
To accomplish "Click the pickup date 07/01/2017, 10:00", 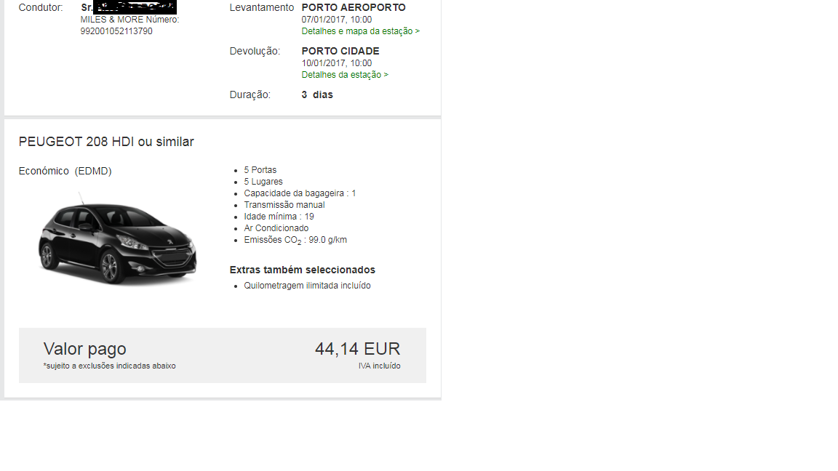I will pos(337,19).
